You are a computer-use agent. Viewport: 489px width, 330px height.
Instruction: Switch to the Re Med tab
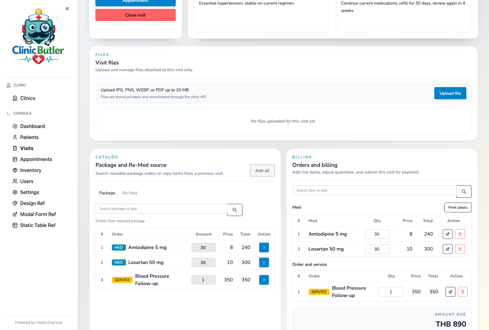click(130, 193)
